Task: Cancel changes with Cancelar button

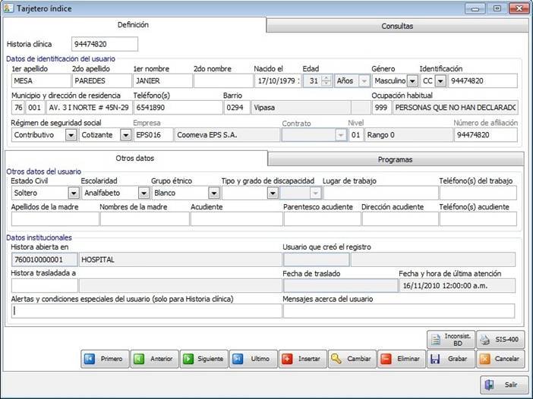Action: 500,359
